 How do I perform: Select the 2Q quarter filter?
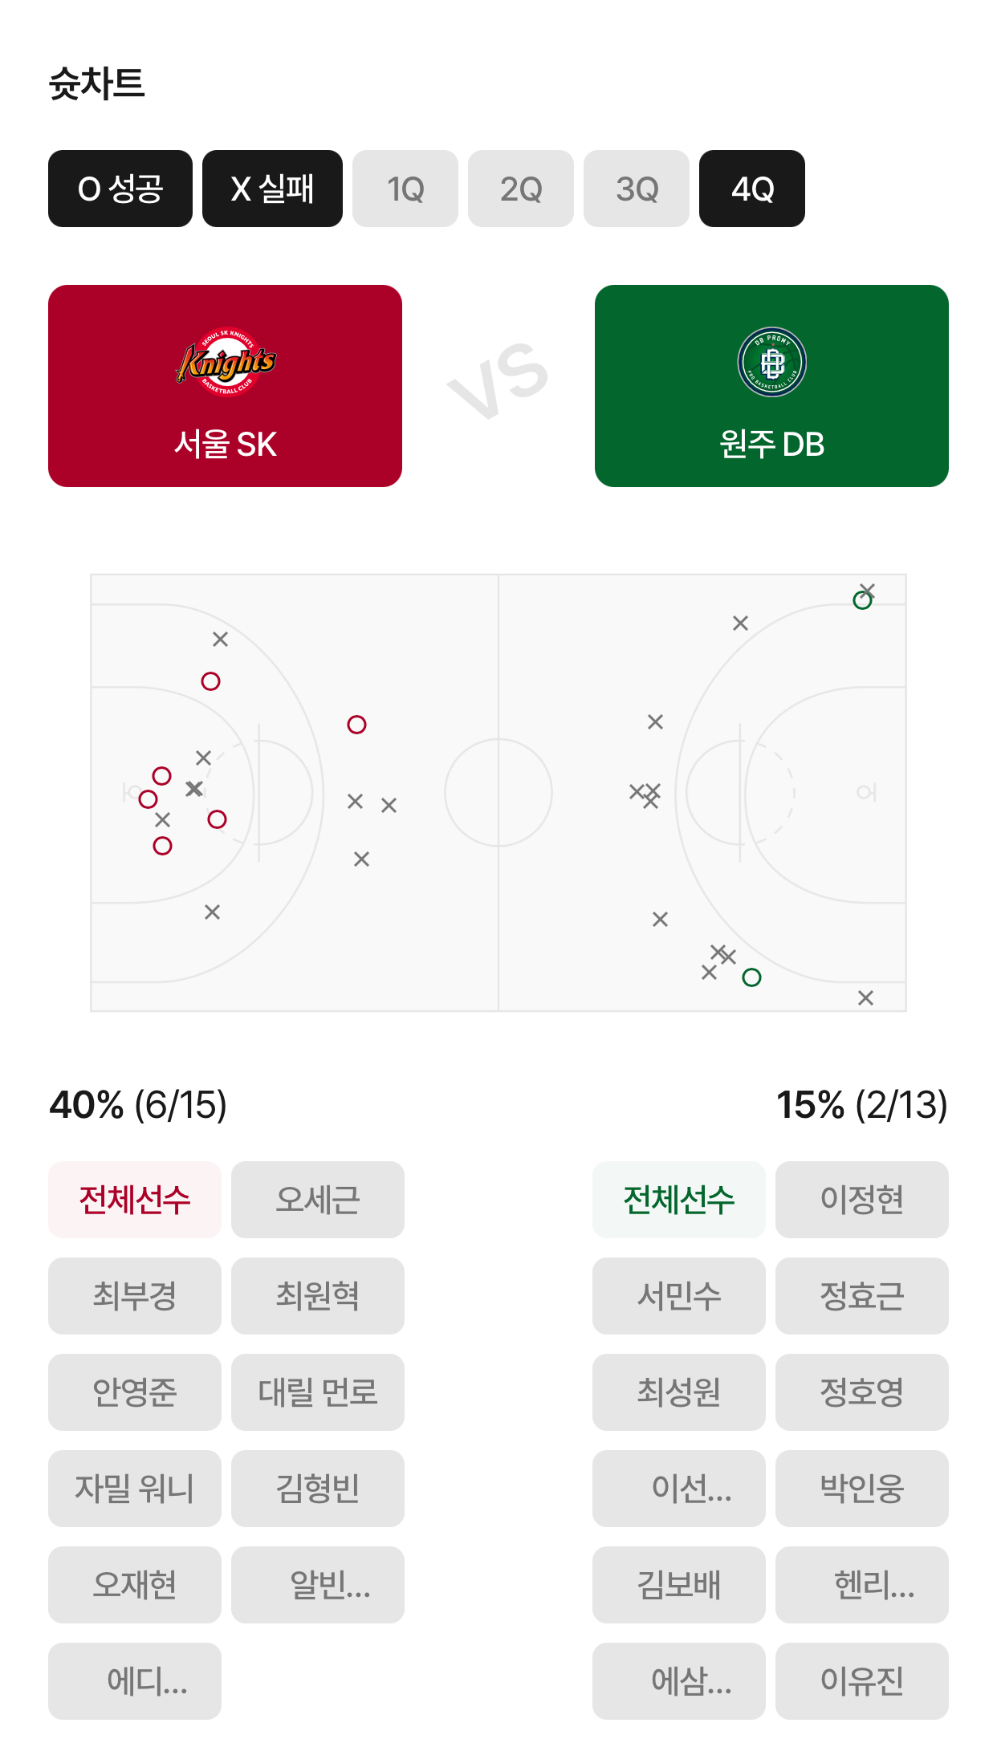pyautogui.click(x=521, y=189)
